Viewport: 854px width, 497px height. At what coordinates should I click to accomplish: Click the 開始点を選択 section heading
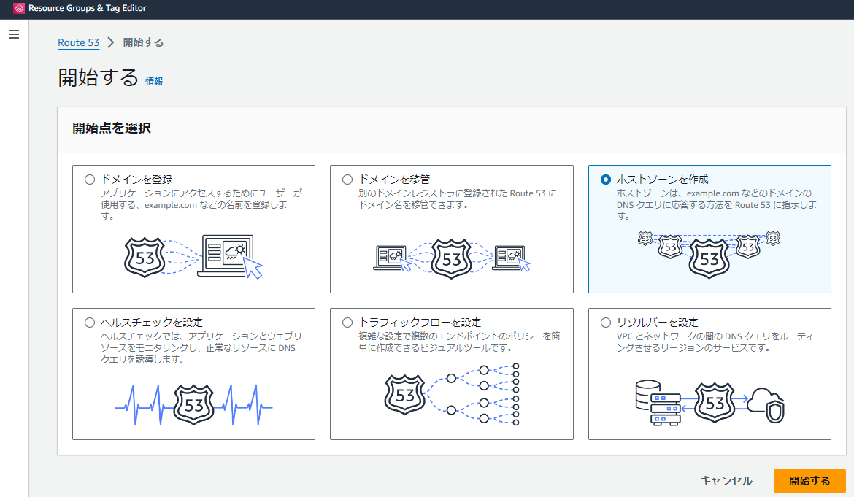tap(112, 128)
